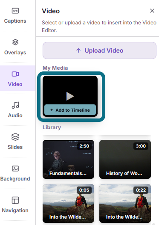Play the My Media video preview
The height and width of the screenshot is (225, 159).
click(70, 96)
